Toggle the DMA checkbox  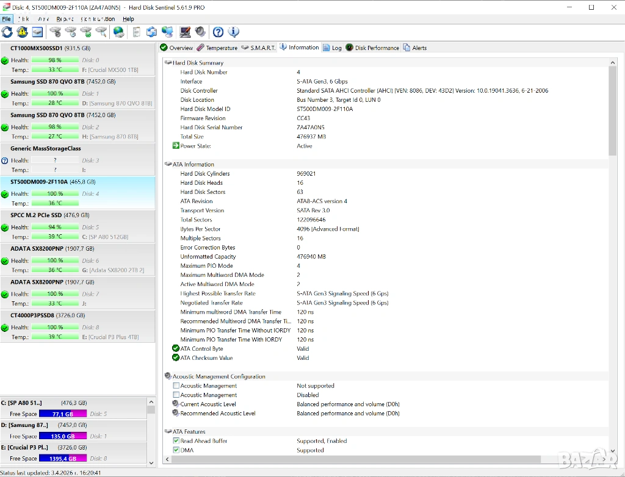(176, 450)
